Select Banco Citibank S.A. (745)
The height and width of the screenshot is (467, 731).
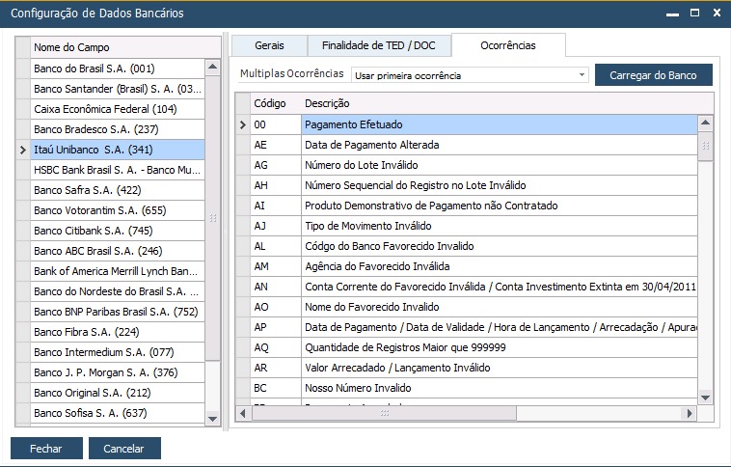tap(118, 231)
